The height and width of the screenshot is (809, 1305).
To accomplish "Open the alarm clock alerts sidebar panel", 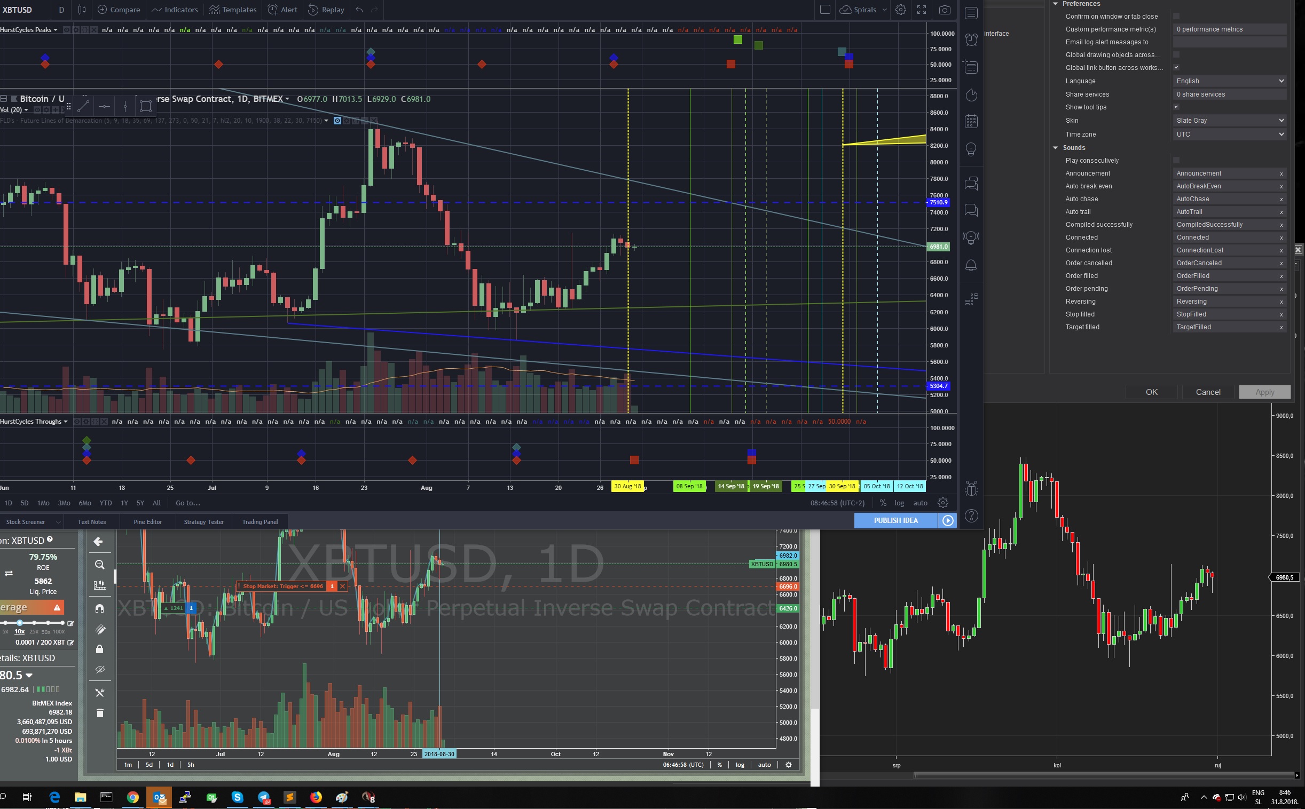I will pos(971,39).
